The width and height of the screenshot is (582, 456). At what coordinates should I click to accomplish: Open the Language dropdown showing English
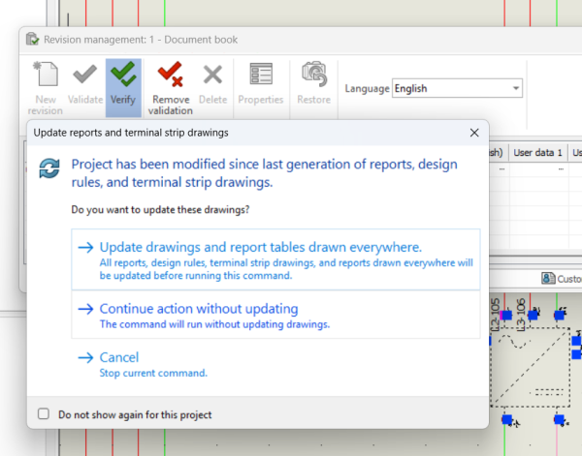[x=457, y=88]
